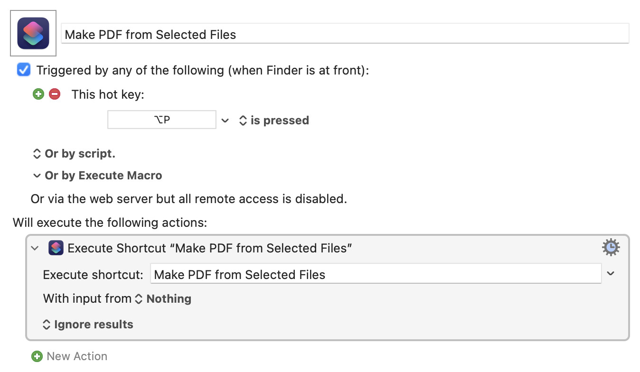Viewport: 640px width, 372px height.
Task: Open the Ignore results popup menu
Action: pos(88,325)
